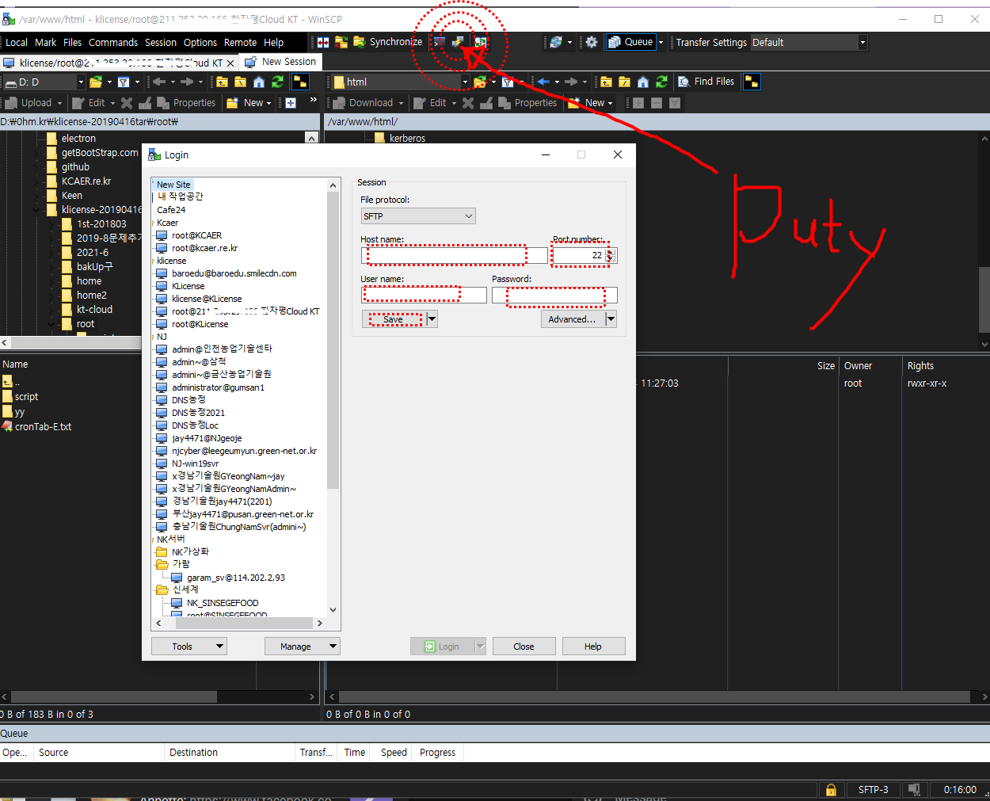
Task: Go to local parent directory icon
Action: tap(222, 82)
